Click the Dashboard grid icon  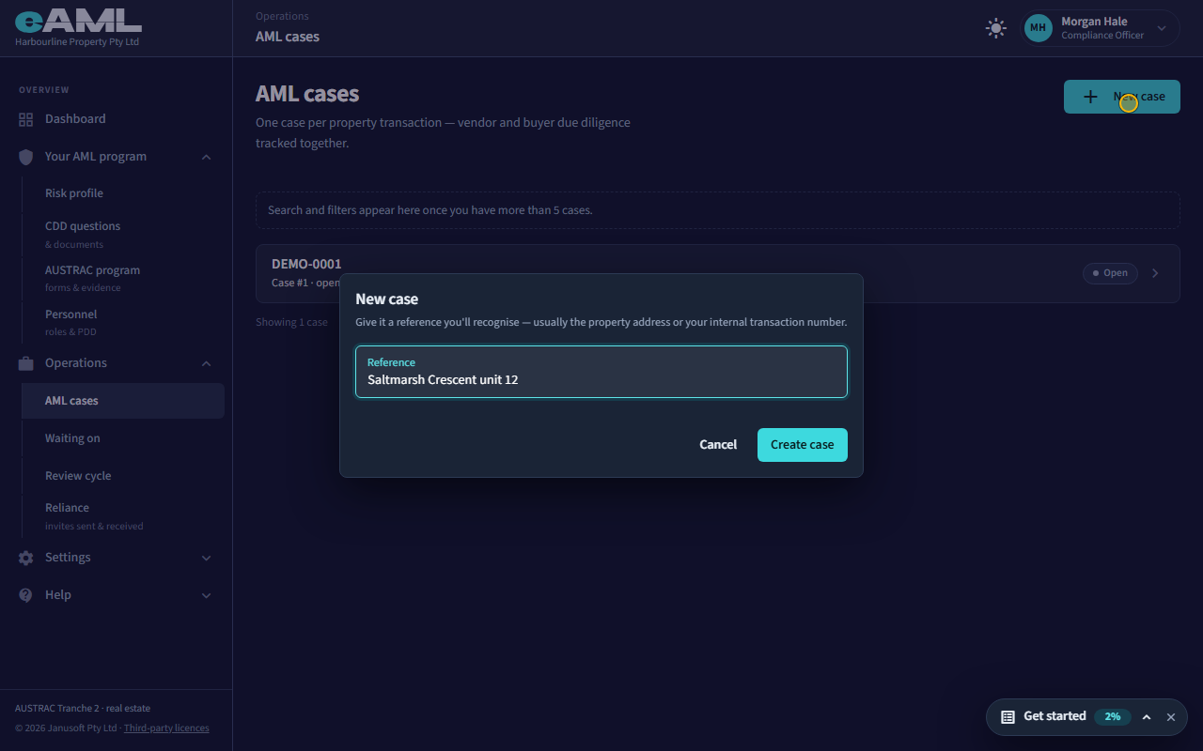click(x=25, y=119)
